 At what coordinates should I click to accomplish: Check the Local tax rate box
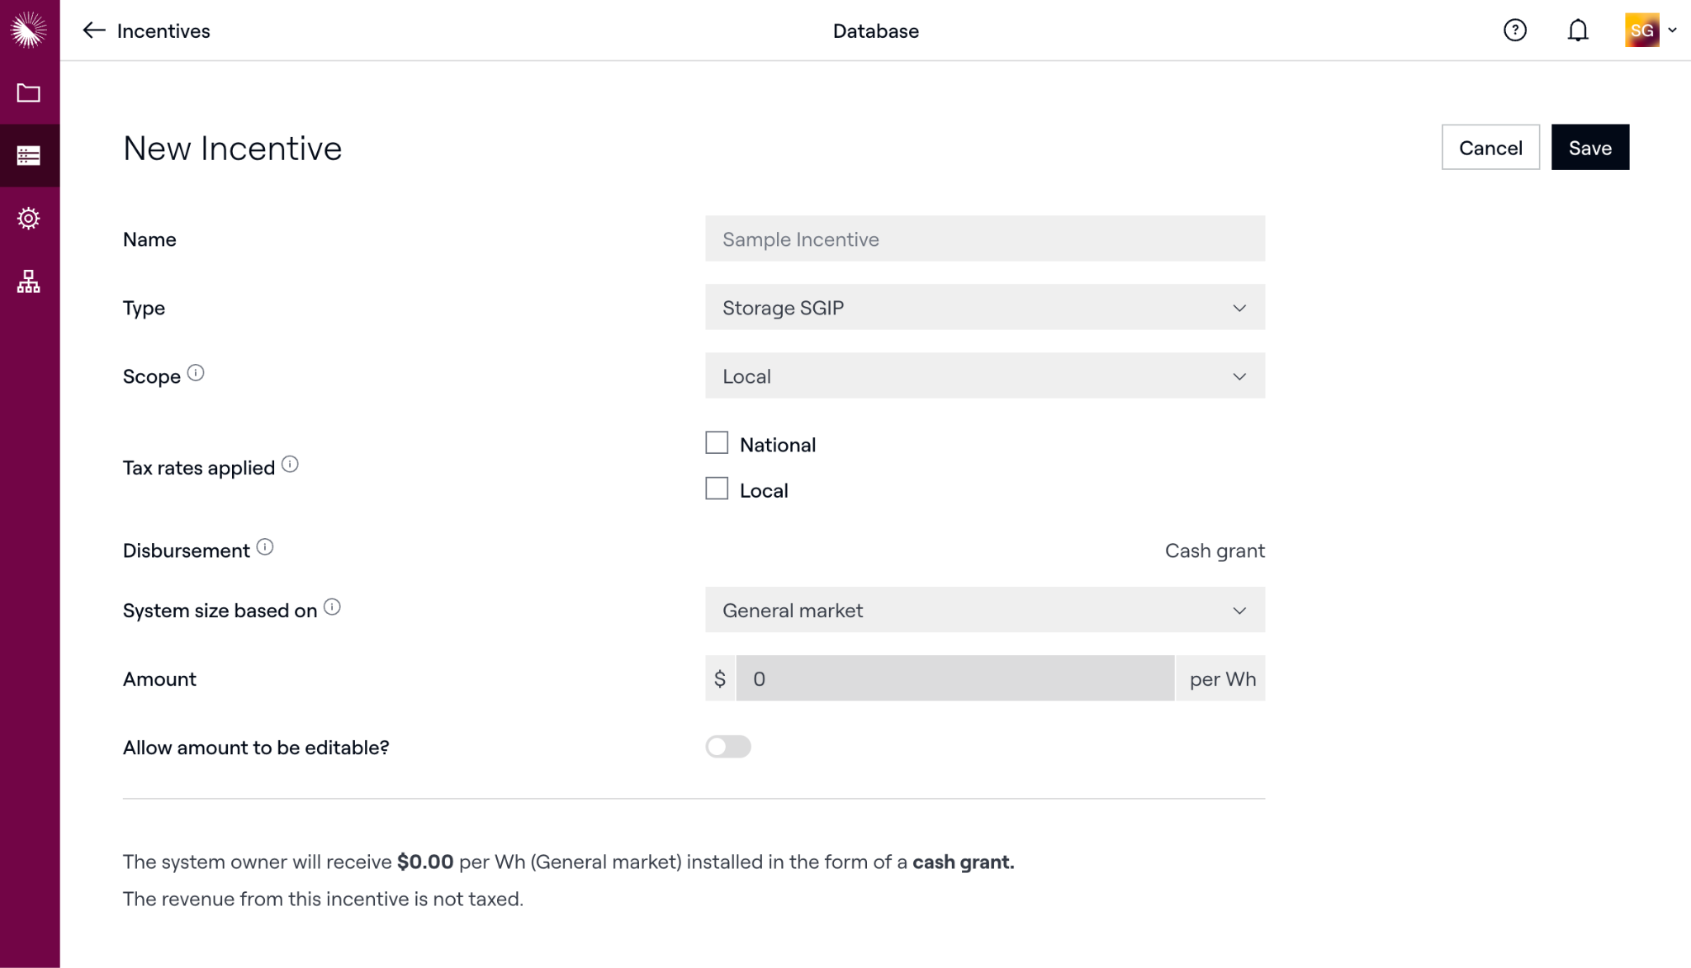pyautogui.click(x=717, y=489)
